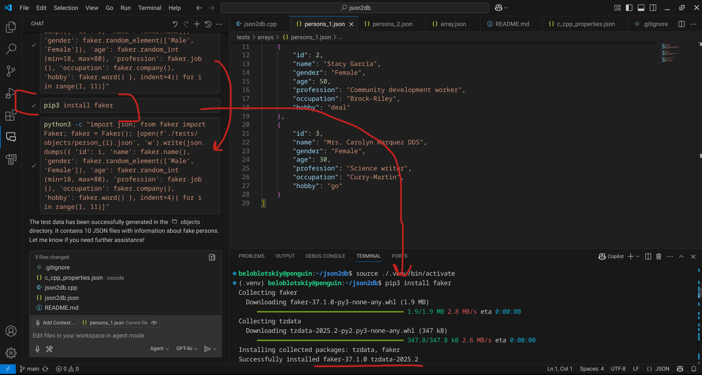Open persons_1.json breadcrumb segment
Screen dimensions: 702x375
tap(307, 37)
